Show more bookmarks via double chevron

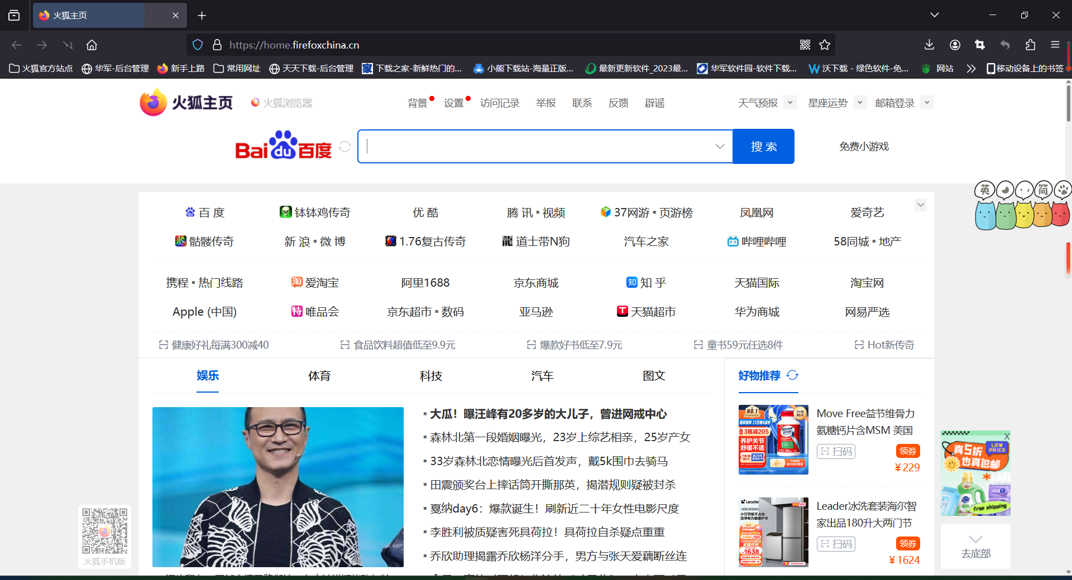[x=971, y=68]
